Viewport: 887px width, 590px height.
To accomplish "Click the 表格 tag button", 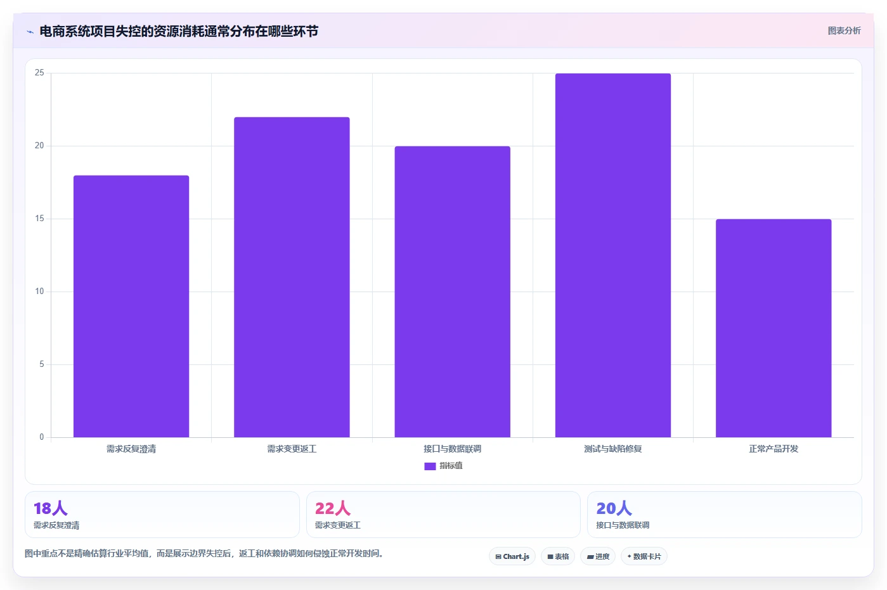I will [558, 556].
